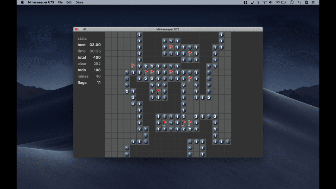The height and width of the screenshot is (189, 336).
Task: Open the Apple menu
Action: 22,2
